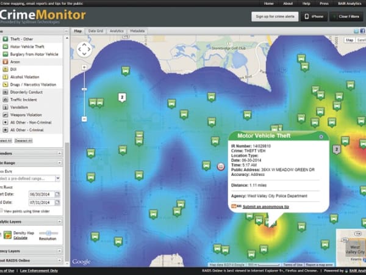Open the Analytics tab
366x275 pixels.
(117, 31)
